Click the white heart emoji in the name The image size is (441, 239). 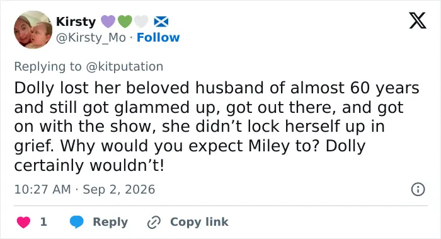[141, 21]
